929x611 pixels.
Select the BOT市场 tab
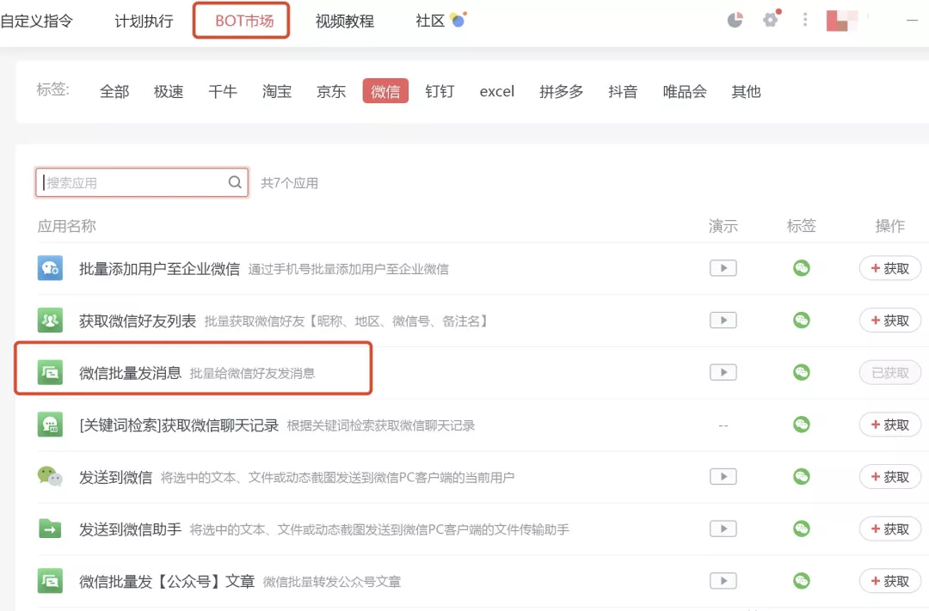pos(244,21)
